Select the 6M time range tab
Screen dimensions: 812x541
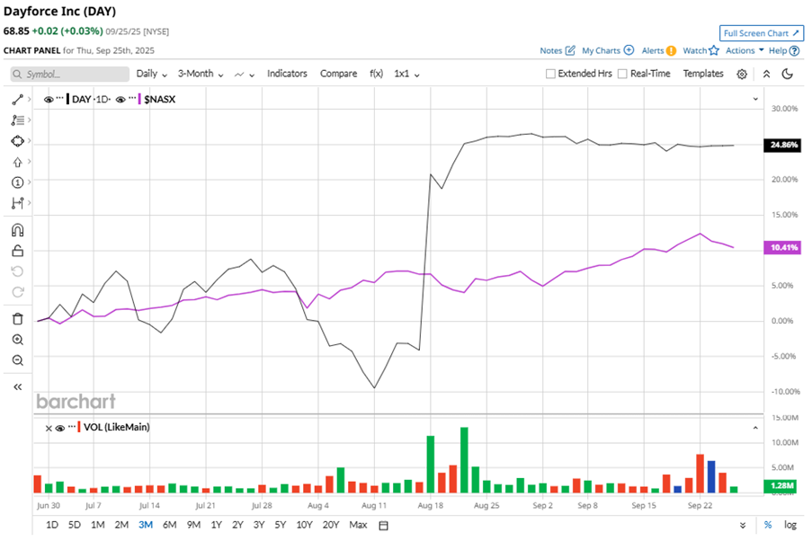pyautogui.click(x=170, y=525)
